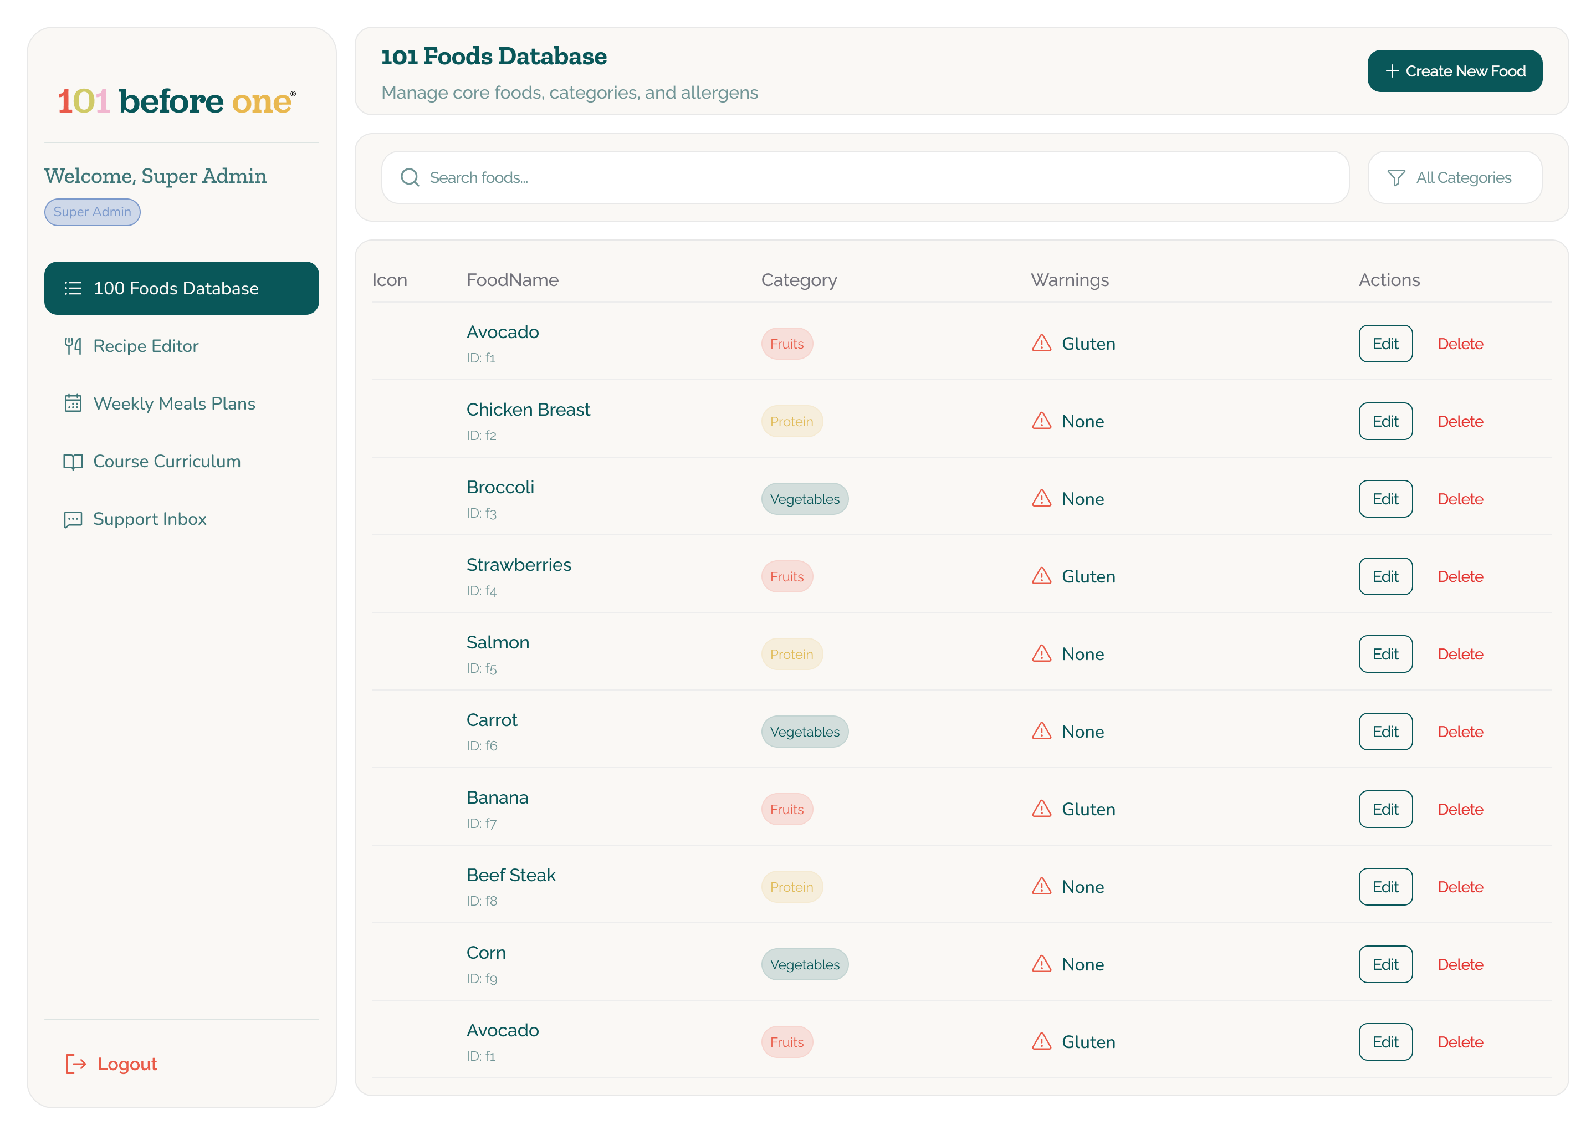The width and height of the screenshot is (1596, 1135).
Task: Click the filter funnel icon
Action: [x=1396, y=177]
